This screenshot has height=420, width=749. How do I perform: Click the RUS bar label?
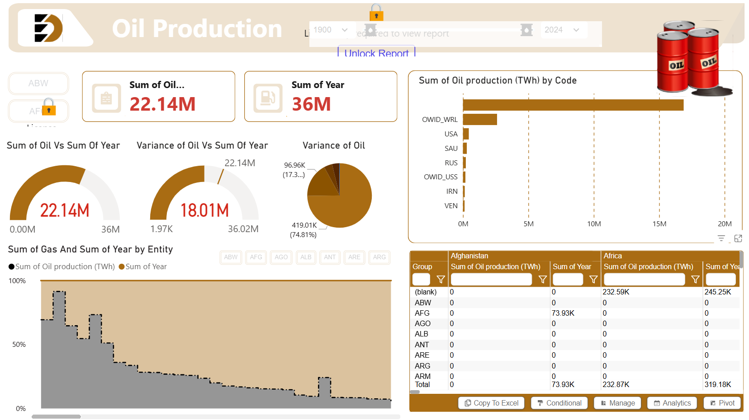pyautogui.click(x=451, y=163)
